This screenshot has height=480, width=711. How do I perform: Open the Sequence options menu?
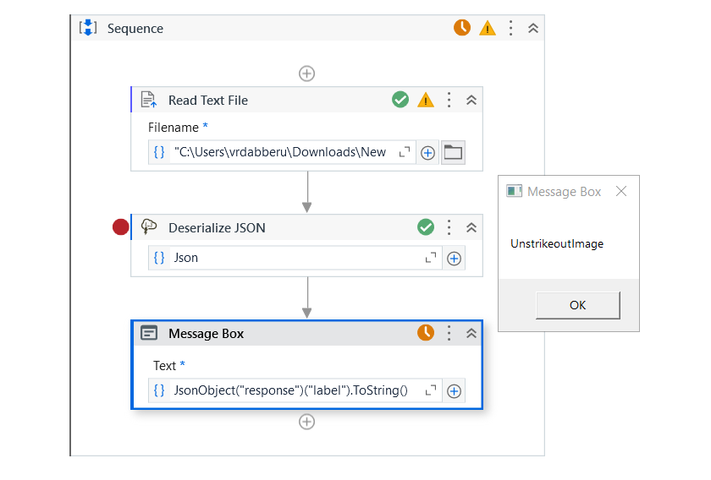[511, 28]
